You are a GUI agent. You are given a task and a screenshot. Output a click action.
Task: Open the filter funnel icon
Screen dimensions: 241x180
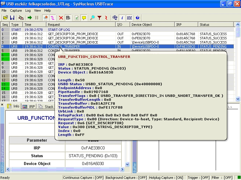pos(99,18)
